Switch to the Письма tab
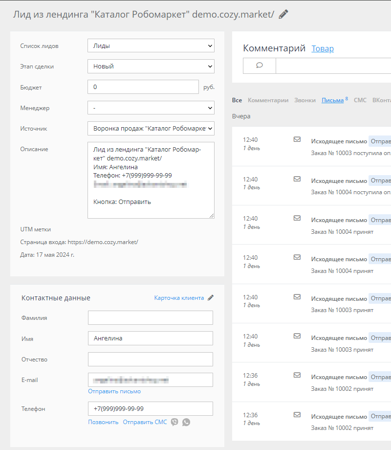The width and height of the screenshot is (391, 450). tap(332, 100)
